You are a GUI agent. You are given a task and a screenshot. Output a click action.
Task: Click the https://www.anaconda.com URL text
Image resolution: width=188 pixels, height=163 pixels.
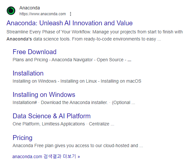tap(43, 14)
